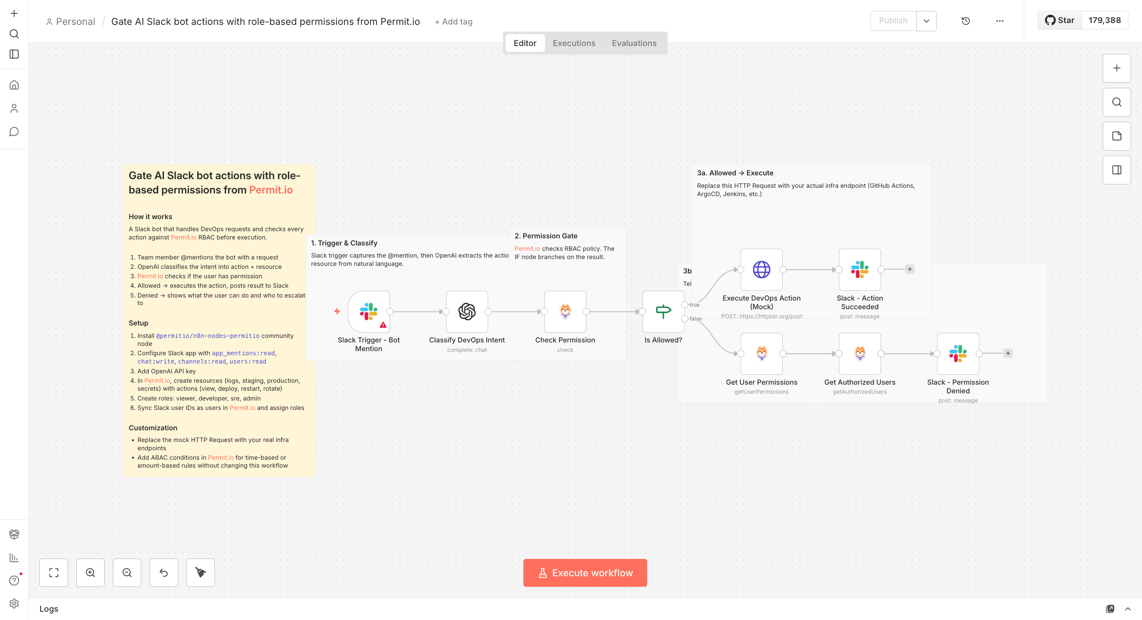
Task: Switch to the Executions tab
Action: pos(574,43)
